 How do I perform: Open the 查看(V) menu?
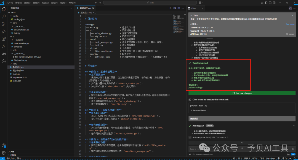36,3
